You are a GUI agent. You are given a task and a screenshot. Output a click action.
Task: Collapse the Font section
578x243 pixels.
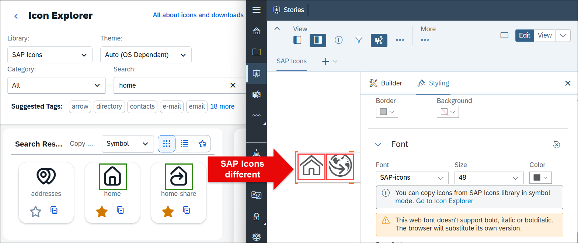click(x=378, y=145)
